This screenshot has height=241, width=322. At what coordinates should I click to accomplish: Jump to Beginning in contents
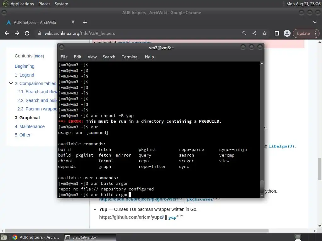tap(25, 66)
